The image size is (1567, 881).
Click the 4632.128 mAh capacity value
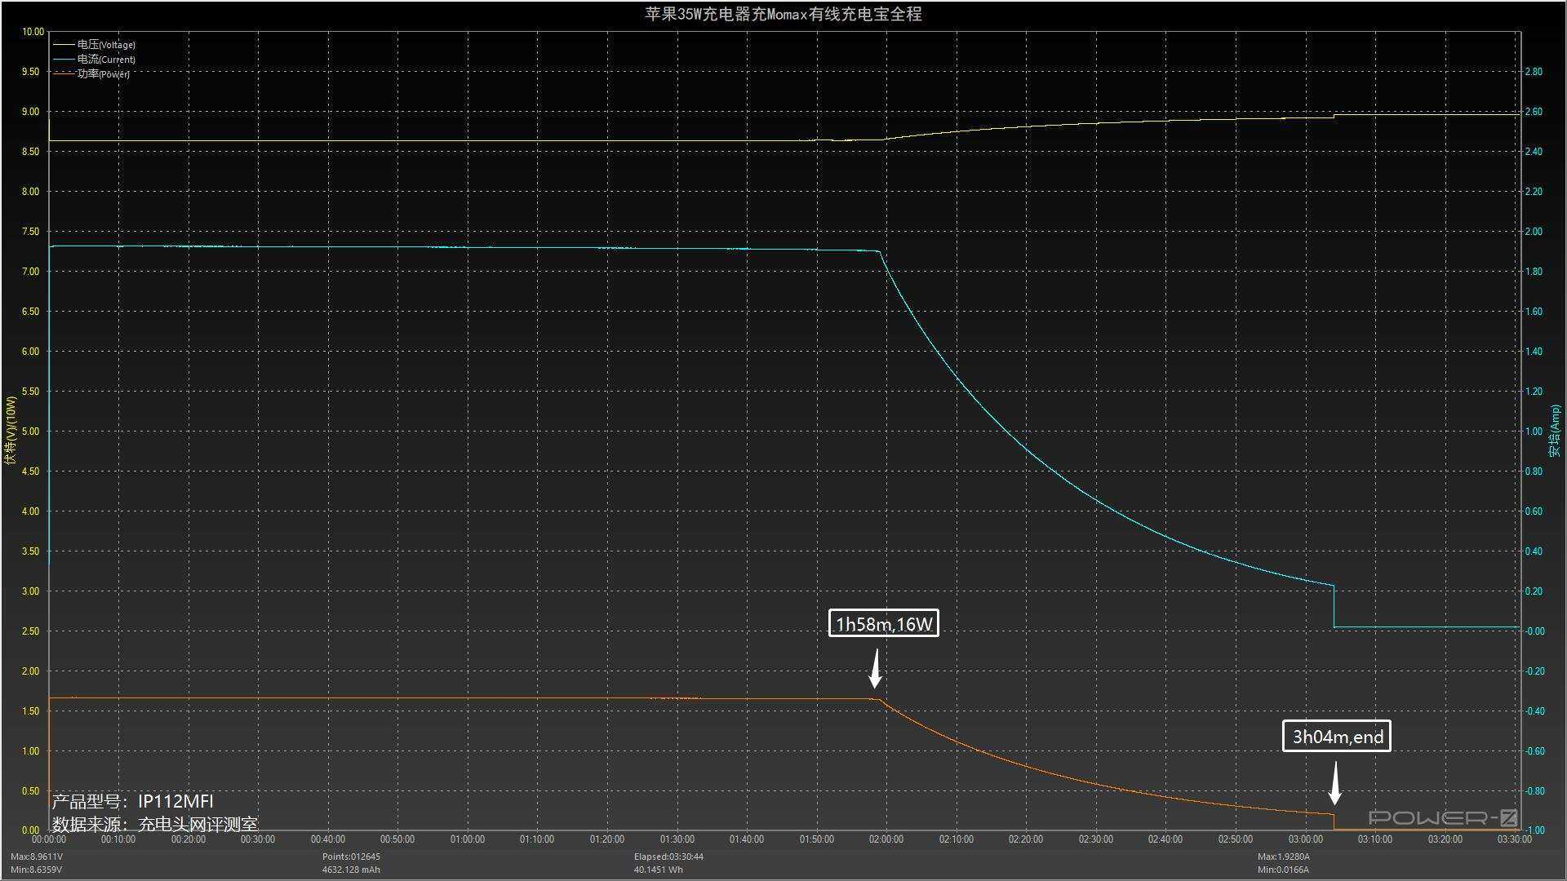click(x=351, y=870)
